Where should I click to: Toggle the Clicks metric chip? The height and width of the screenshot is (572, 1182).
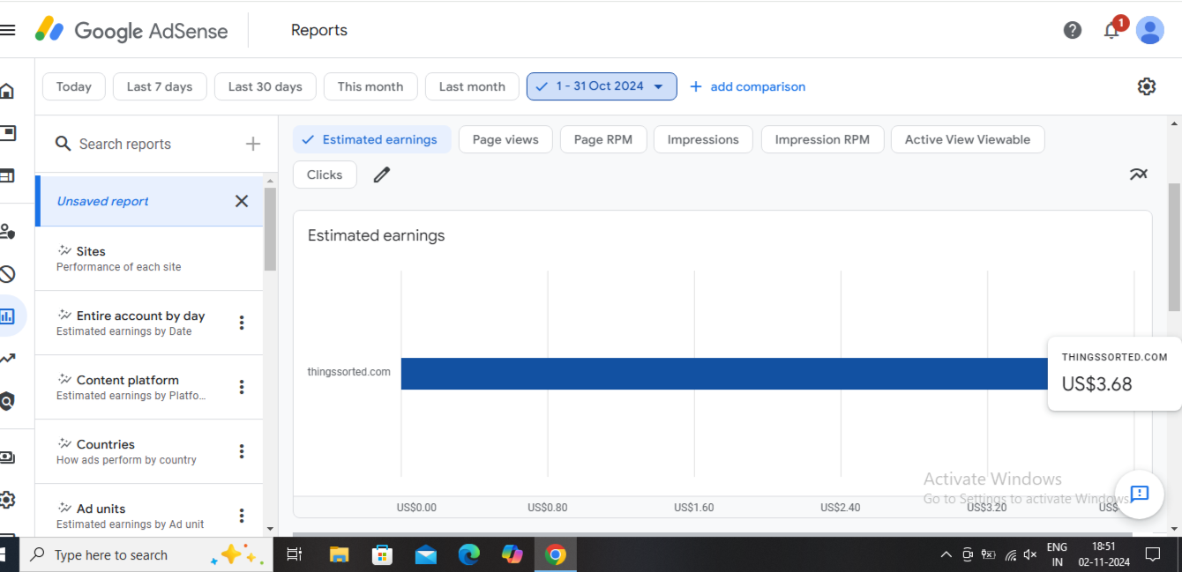(325, 175)
